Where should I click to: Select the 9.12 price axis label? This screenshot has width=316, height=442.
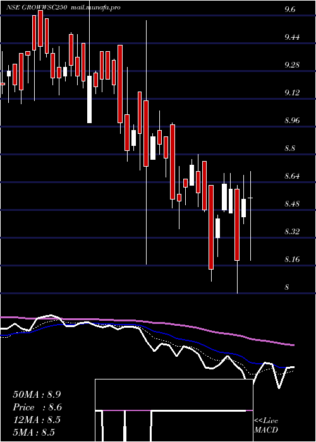[x=292, y=93]
